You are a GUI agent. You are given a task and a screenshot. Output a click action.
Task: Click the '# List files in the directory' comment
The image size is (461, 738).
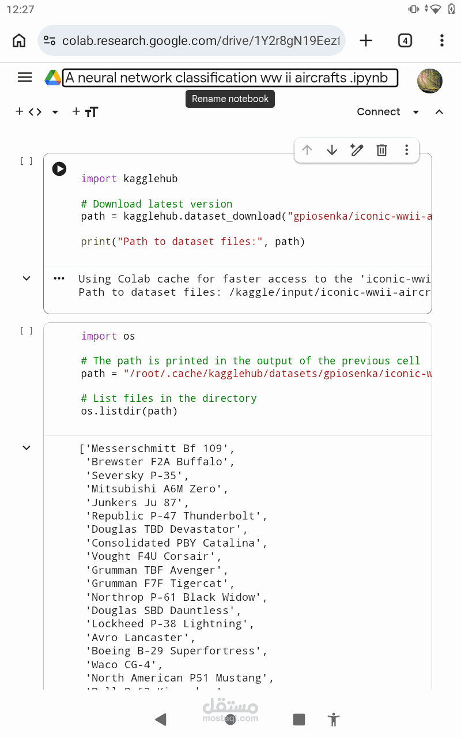(169, 398)
